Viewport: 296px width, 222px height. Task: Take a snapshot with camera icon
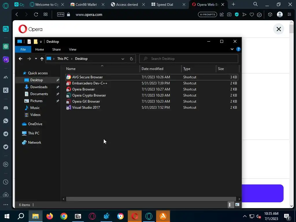[x=229, y=14]
